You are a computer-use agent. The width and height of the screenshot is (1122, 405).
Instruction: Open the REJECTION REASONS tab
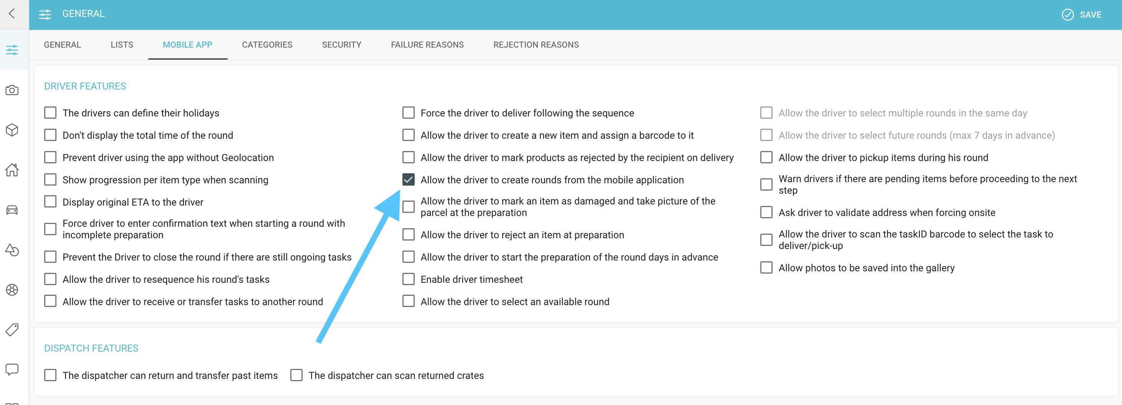coord(536,45)
